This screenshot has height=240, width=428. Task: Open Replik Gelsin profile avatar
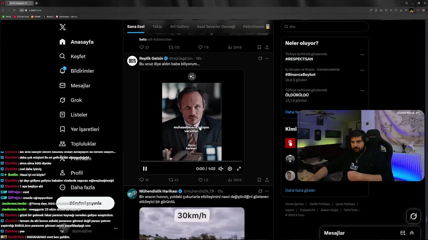(x=132, y=61)
